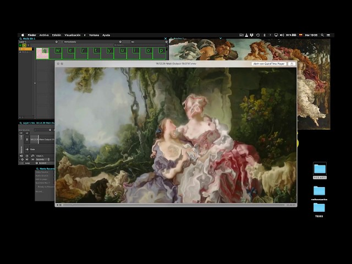Screen dimensions: 352x264
Task: Pause the Quick Look video playback
Action: [x=60, y=205]
